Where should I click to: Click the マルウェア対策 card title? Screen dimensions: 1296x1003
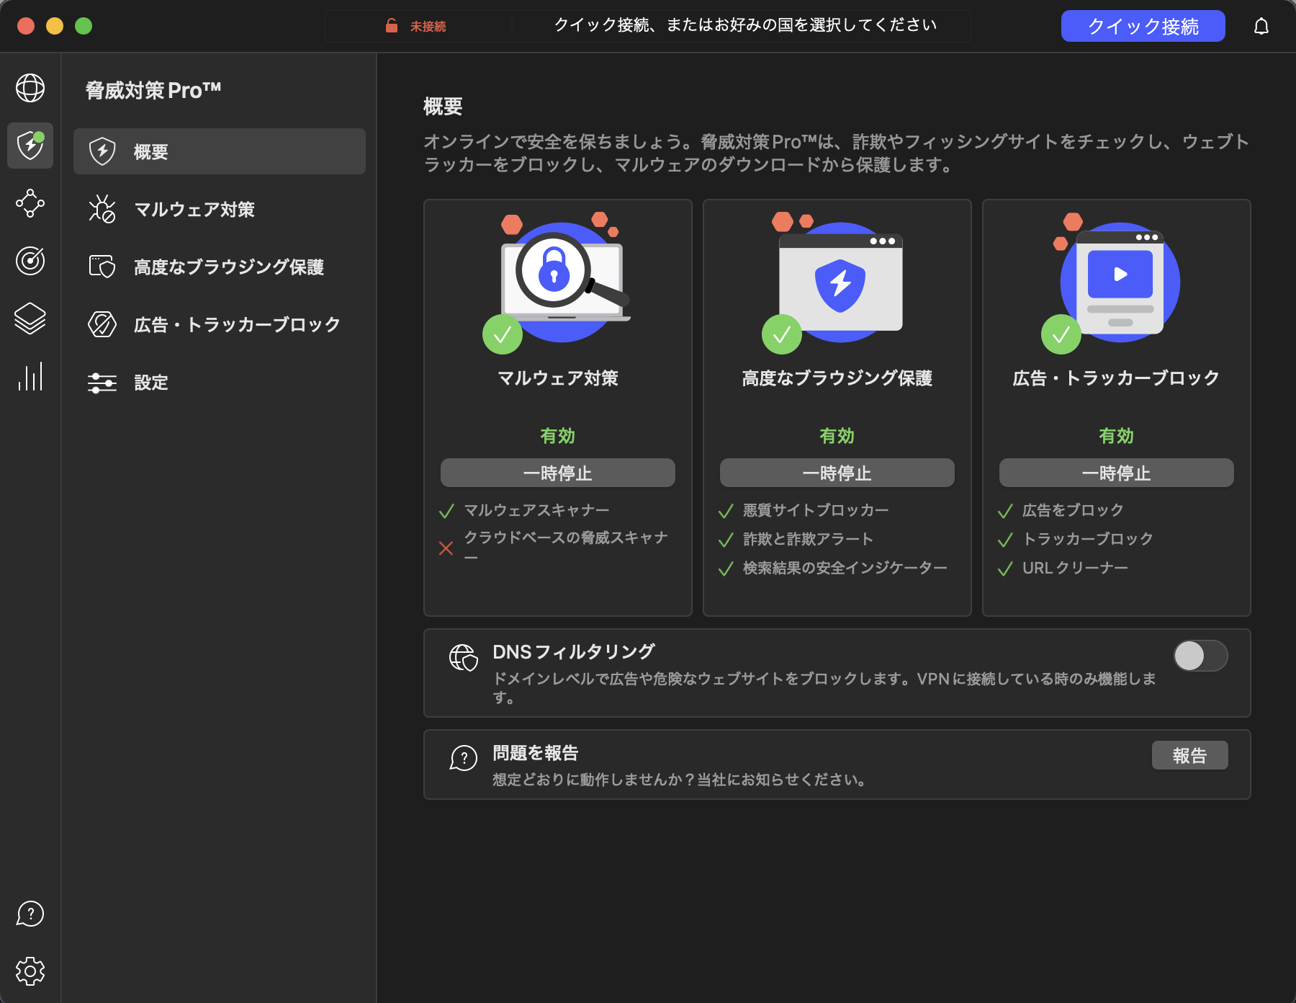[558, 378]
